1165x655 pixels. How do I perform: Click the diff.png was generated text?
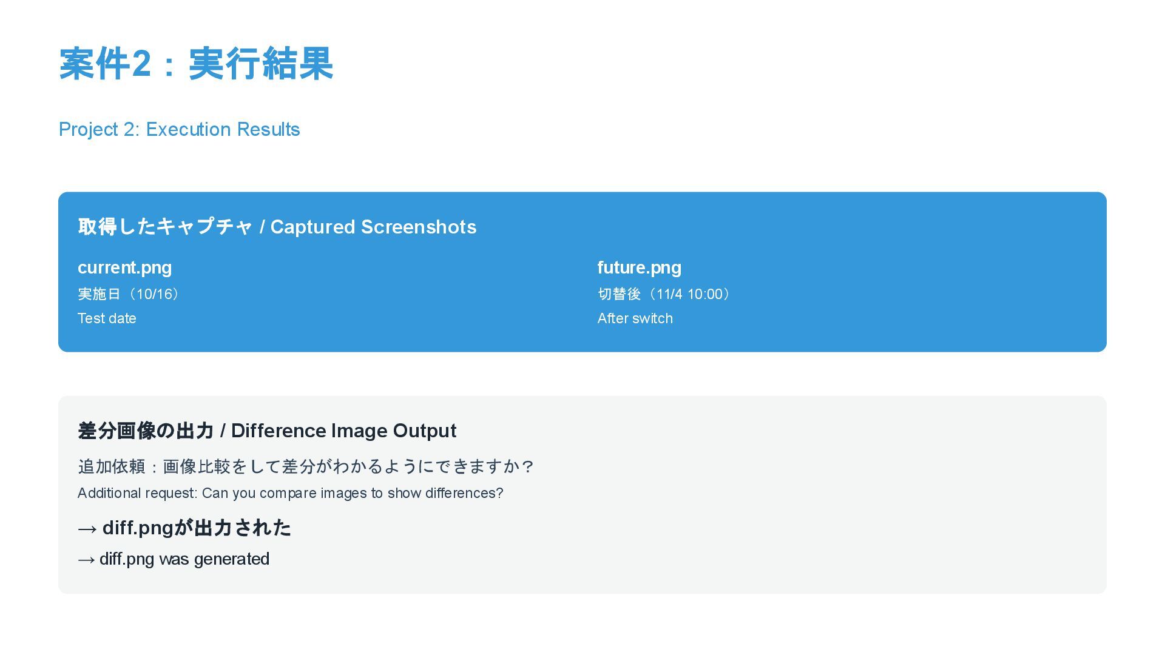(x=174, y=559)
